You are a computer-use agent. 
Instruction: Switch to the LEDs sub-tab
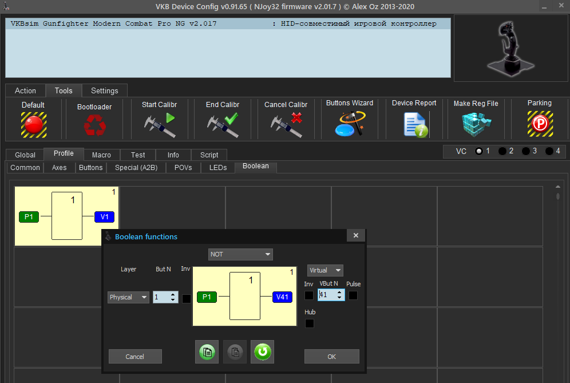coord(218,168)
